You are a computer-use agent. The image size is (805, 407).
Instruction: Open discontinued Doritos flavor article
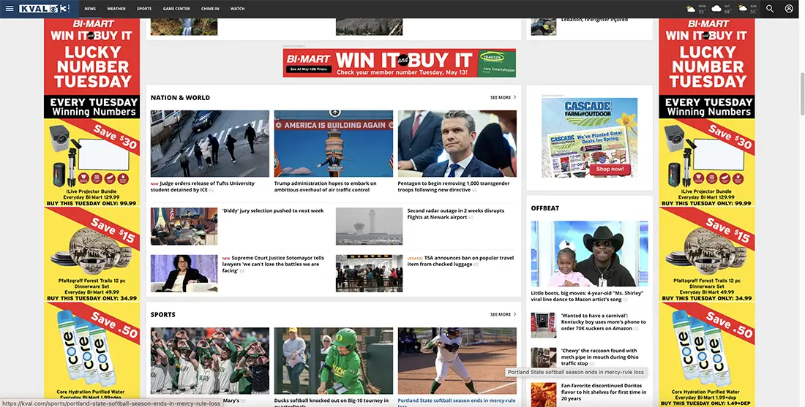tap(603, 392)
